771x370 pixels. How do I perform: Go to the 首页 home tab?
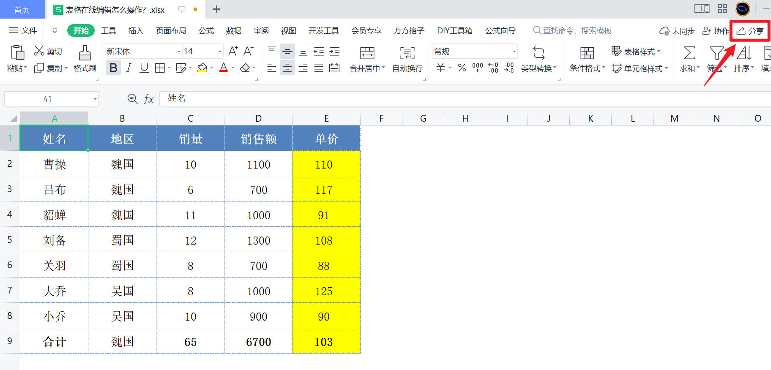22,9
